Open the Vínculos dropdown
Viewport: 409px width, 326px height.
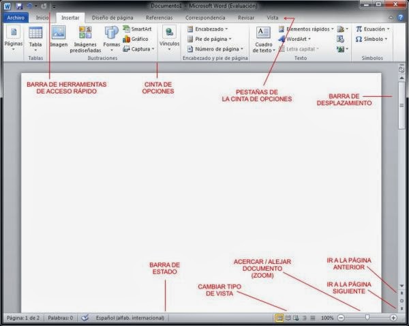tap(169, 39)
